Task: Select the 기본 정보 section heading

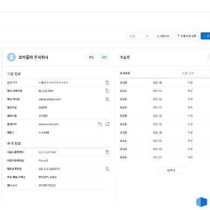Action: pos(14,74)
